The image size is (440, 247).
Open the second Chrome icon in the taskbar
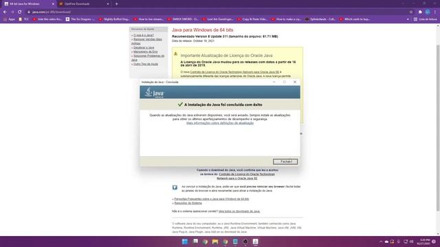(225, 242)
